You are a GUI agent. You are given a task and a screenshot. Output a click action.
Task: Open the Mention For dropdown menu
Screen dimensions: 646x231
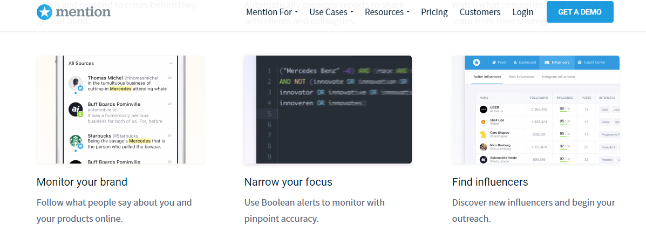pyautogui.click(x=272, y=12)
